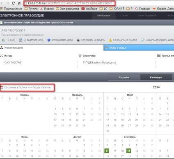Expand the ЮРАЙТ bookmarks folder
The width and height of the screenshot is (174, 159).
(x=117, y=9)
